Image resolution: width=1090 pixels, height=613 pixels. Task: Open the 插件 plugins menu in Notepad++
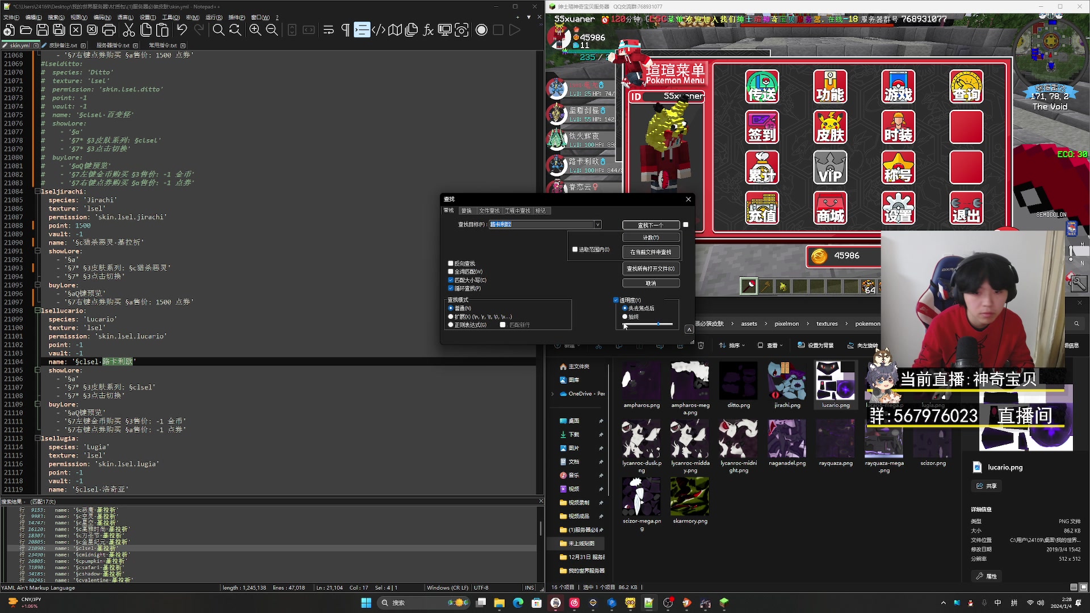pyautogui.click(x=237, y=18)
